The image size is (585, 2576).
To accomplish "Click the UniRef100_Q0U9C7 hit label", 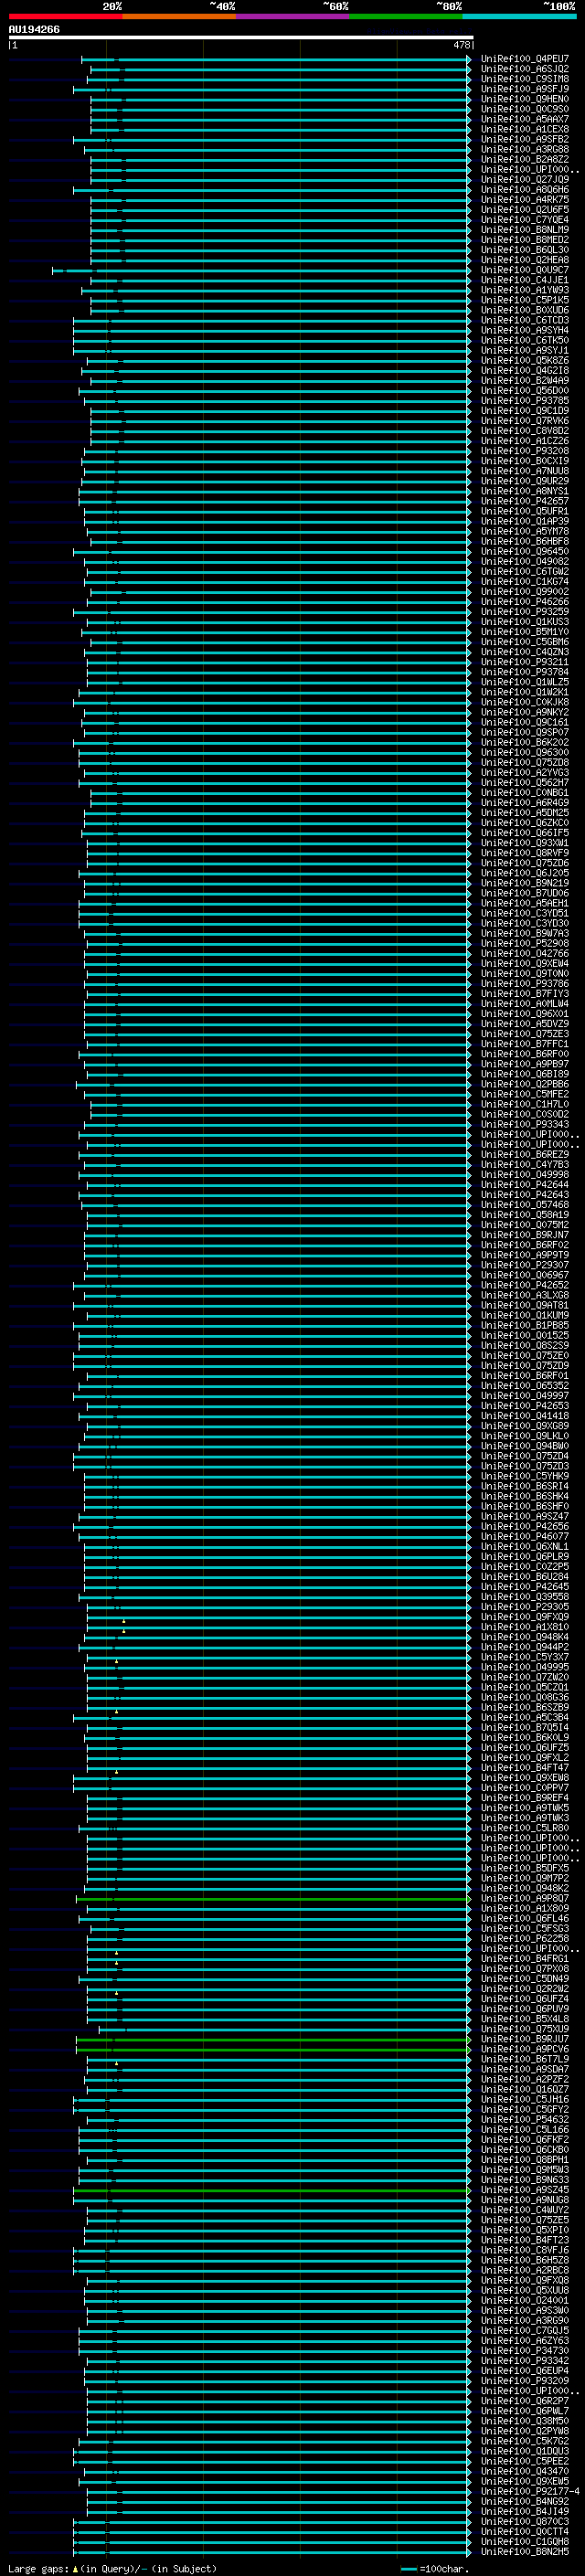I will (x=525, y=270).
